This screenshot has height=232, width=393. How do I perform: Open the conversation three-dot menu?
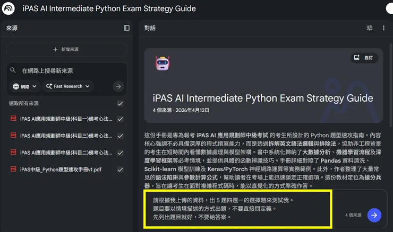tap(383, 28)
